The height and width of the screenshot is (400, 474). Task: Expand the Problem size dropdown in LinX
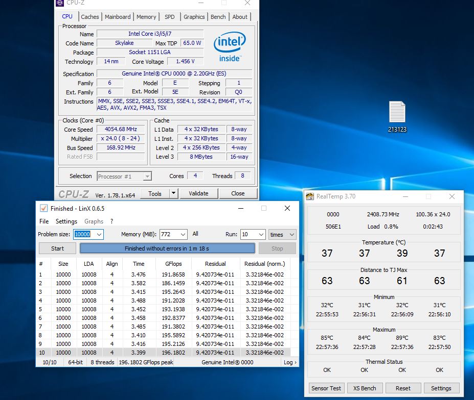[x=99, y=234]
